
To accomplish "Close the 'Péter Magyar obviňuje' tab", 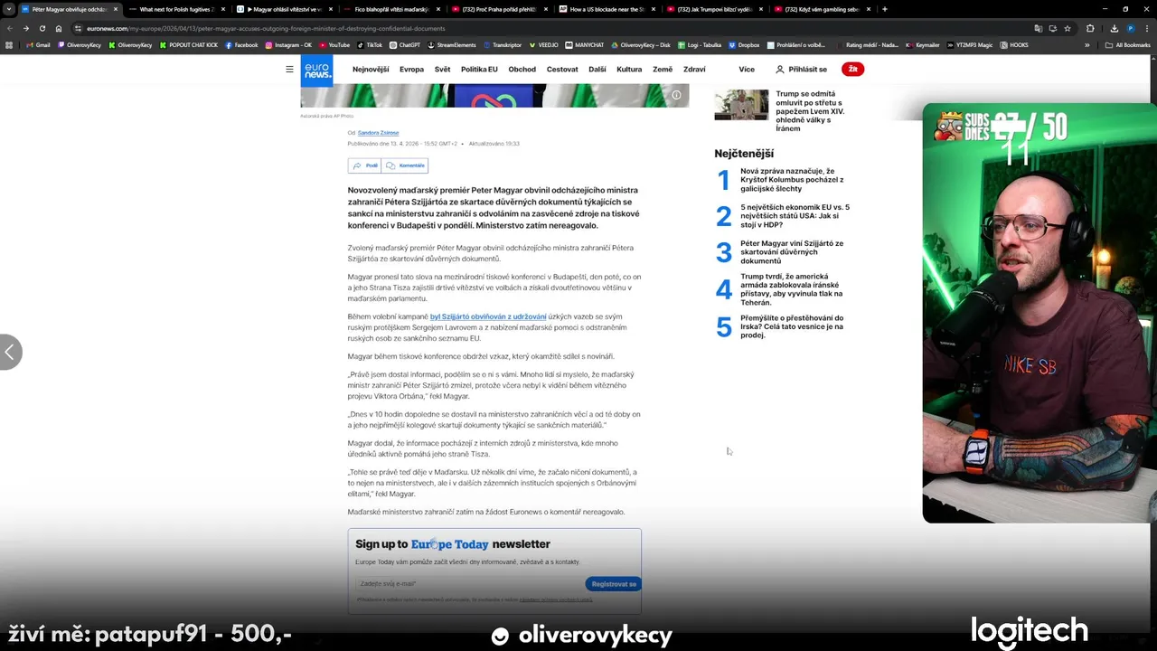I will click(x=115, y=9).
